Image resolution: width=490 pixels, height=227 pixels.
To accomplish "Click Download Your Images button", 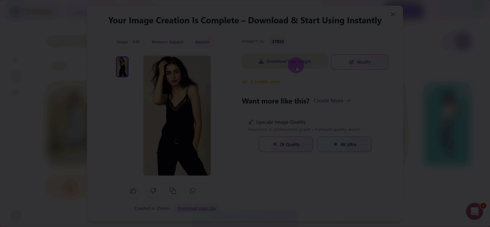I will pyautogui.click(x=285, y=61).
